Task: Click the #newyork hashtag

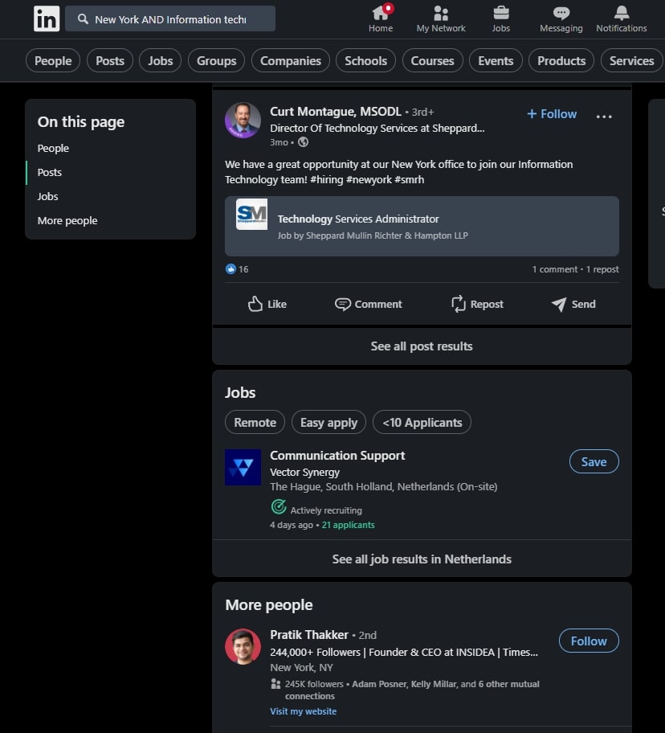Action: (x=369, y=179)
